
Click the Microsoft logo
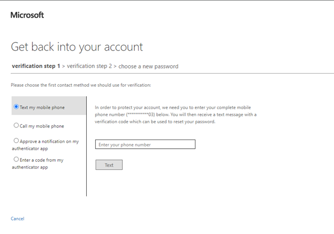(x=27, y=15)
